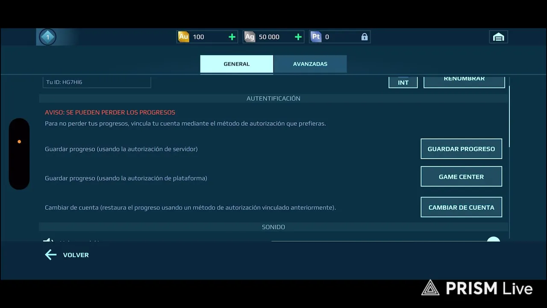The width and height of the screenshot is (547, 308).
Task: Click the Pt balance value 0
Action: tap(327, 37)
